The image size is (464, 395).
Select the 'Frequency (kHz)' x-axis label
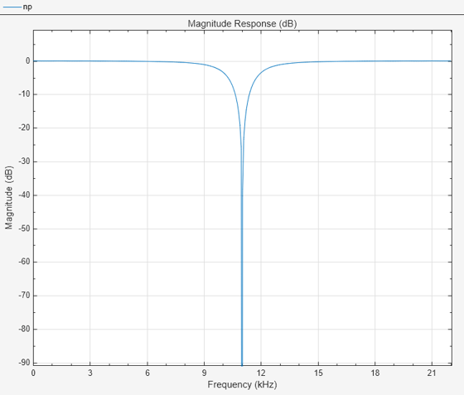click(x=242, y=384)
